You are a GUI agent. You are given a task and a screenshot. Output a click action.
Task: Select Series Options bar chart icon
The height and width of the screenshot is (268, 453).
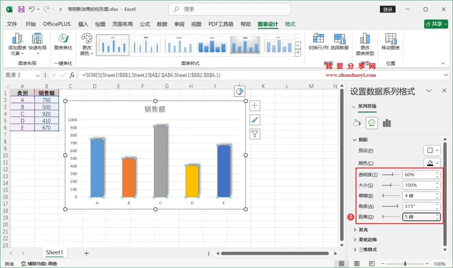click(x=387, y=123)
